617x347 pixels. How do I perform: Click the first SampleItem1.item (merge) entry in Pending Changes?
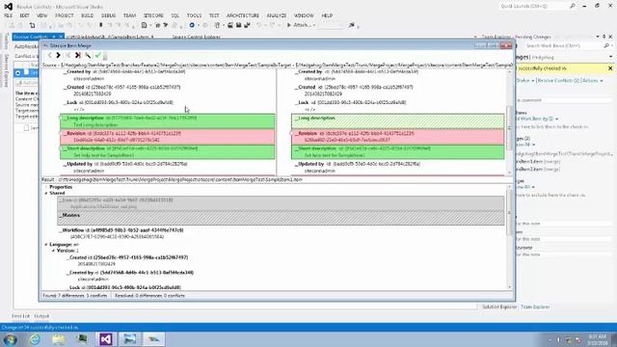[x=538, y=162]
